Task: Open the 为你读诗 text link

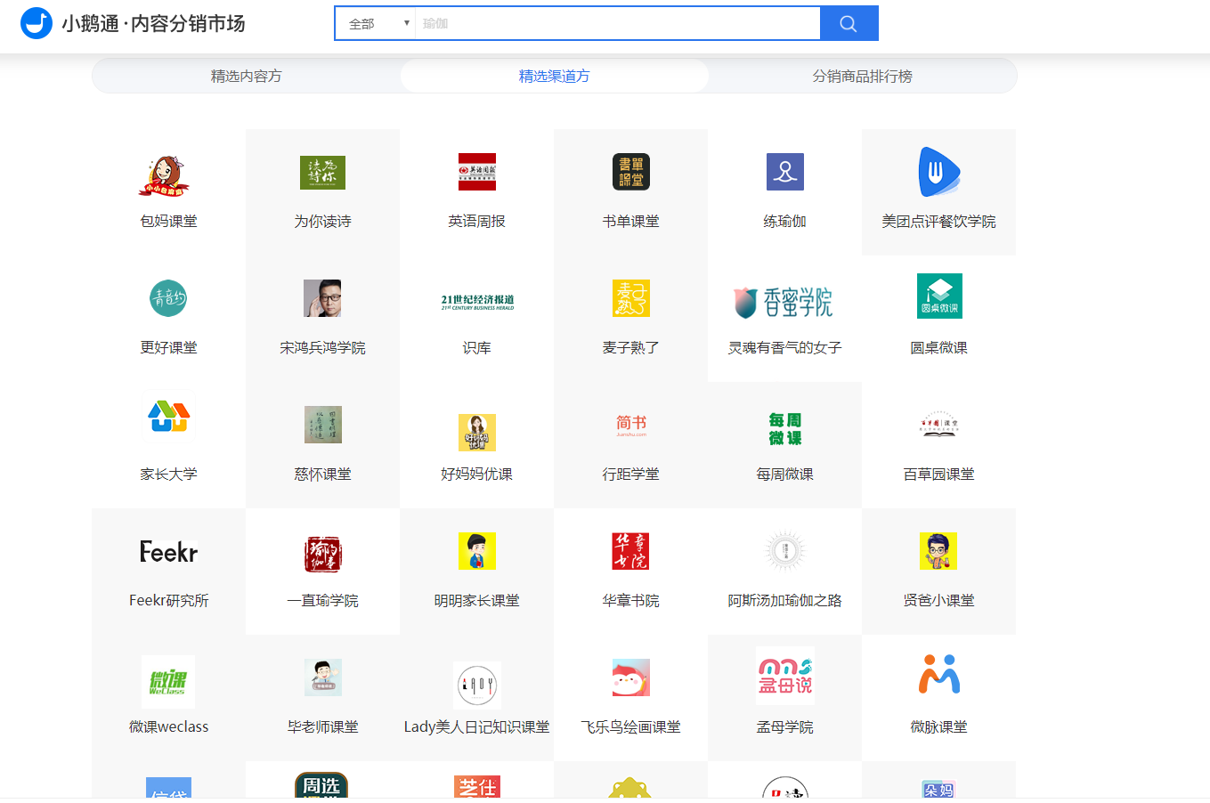Action: 322,222
